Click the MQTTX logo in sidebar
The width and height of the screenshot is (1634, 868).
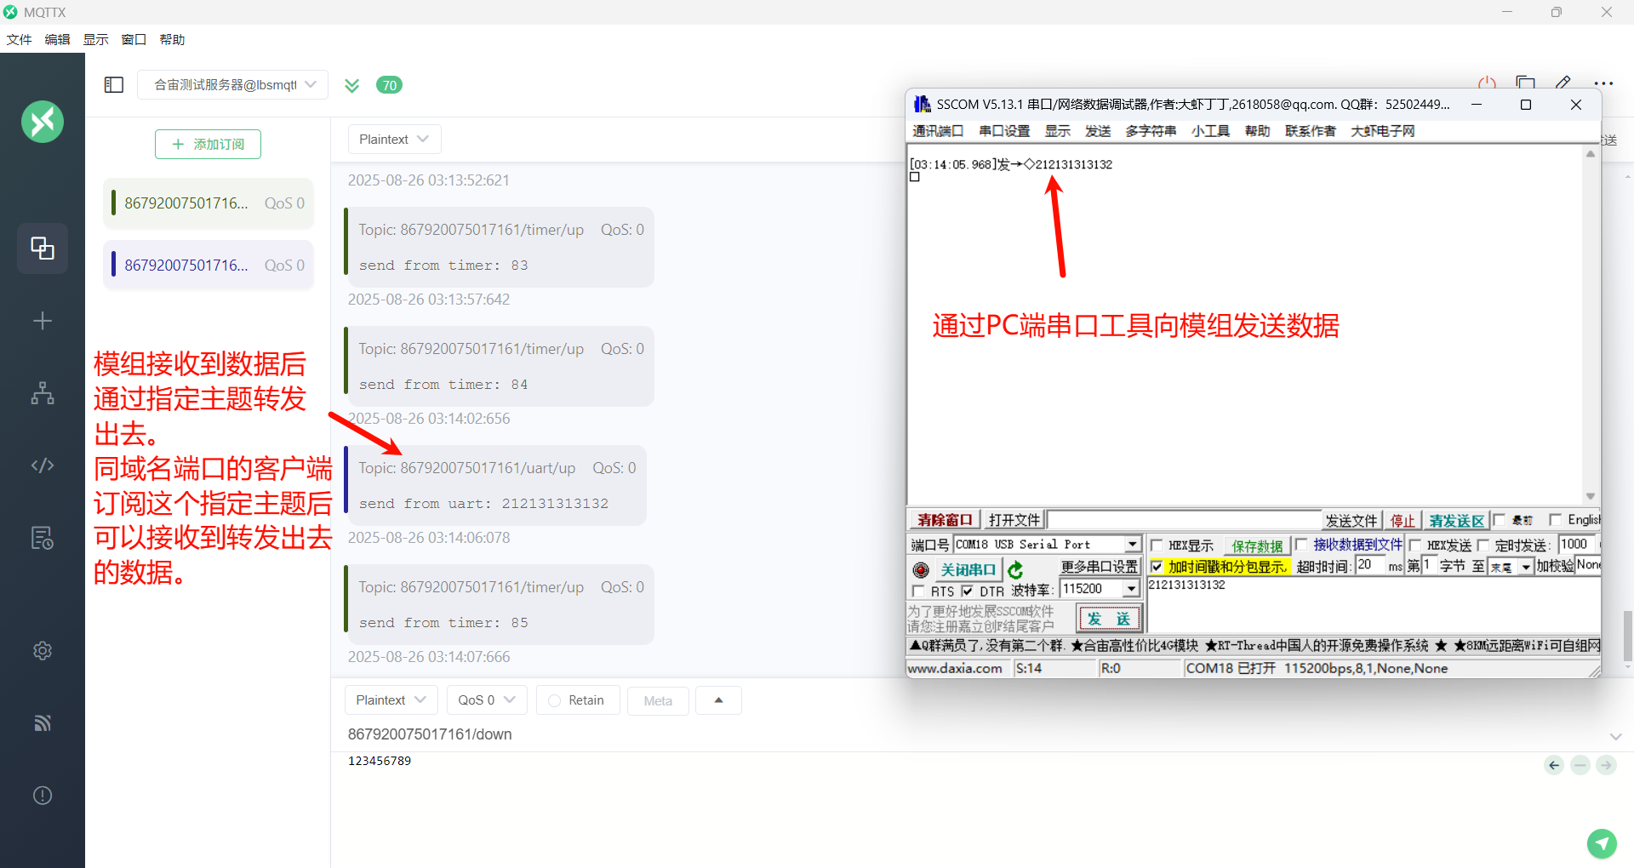pos(43,122)
